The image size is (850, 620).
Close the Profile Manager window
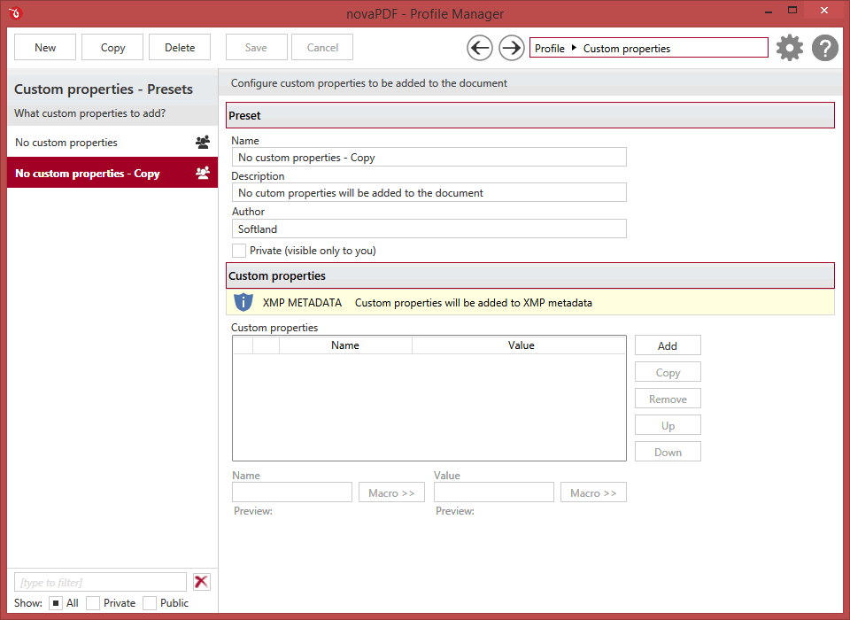824,11
